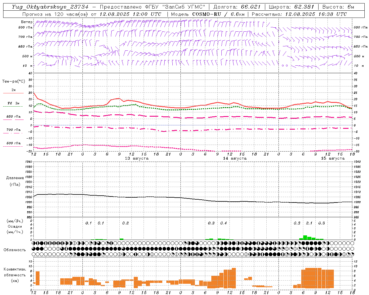Click the (мм/1ч.) precipitation unit label
Viewport: 369px width, 295px height.
click(14, 232)
